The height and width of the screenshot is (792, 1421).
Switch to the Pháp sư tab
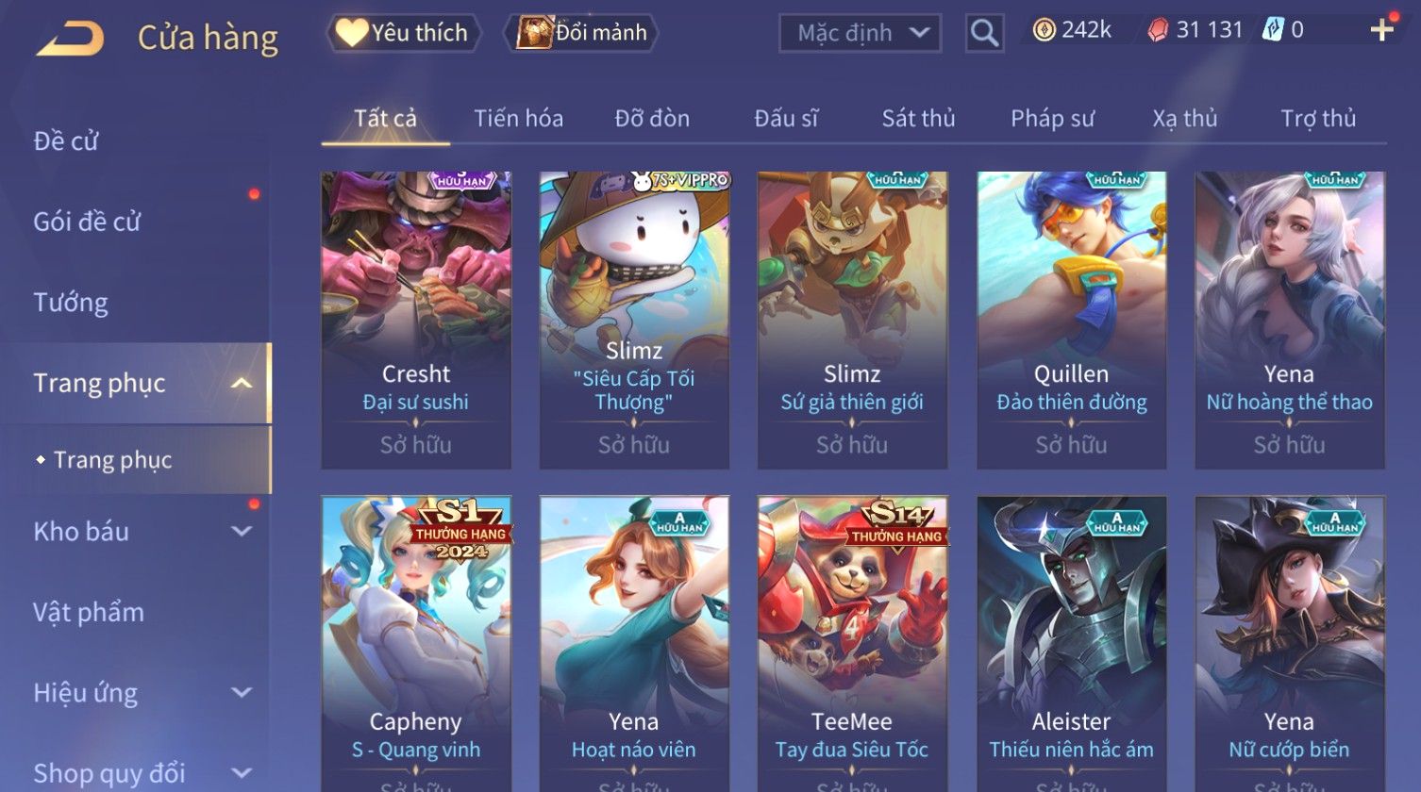(1052, 119)
